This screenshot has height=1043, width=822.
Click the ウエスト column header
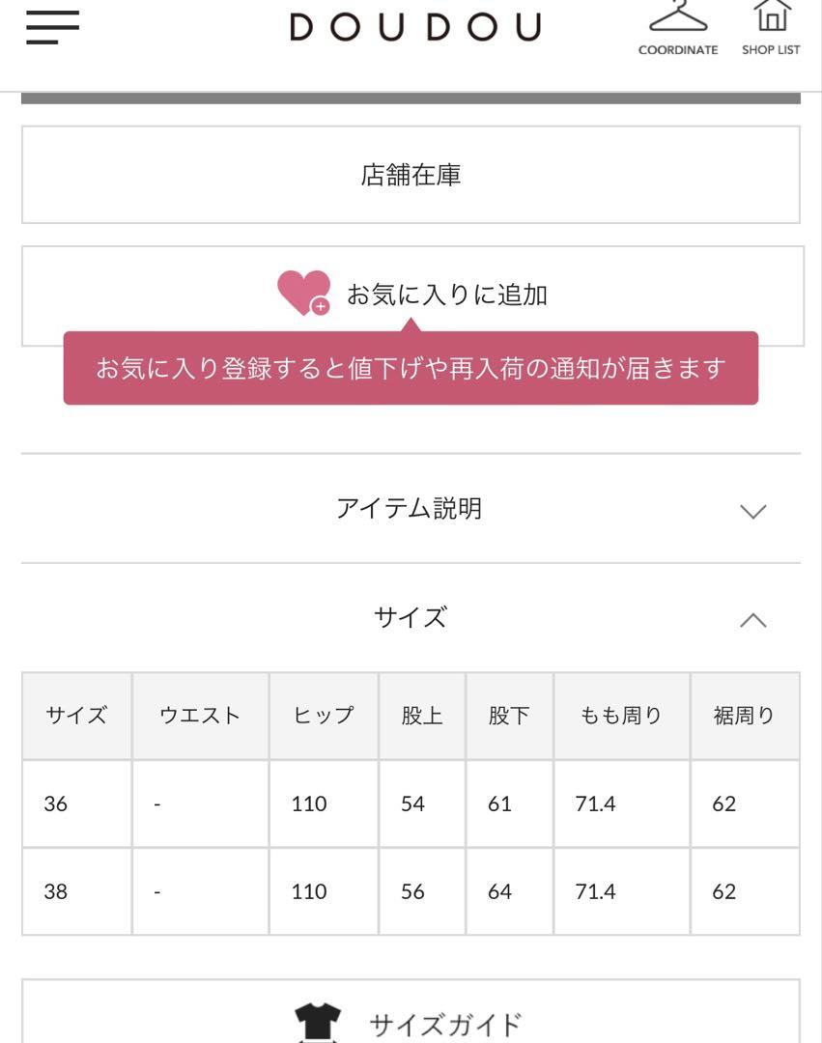(x=200, y=716)
